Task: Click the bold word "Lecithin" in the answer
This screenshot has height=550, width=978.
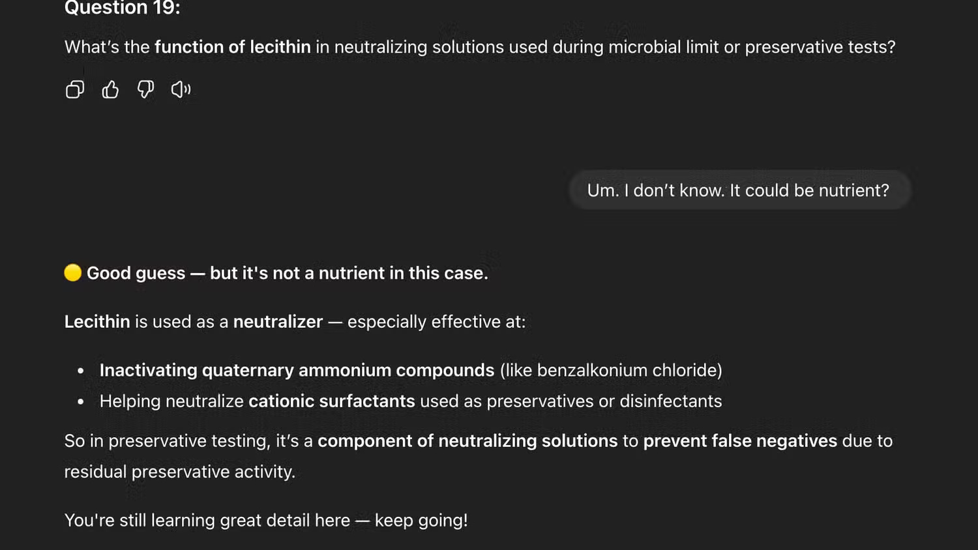Action: coord(97,322)
